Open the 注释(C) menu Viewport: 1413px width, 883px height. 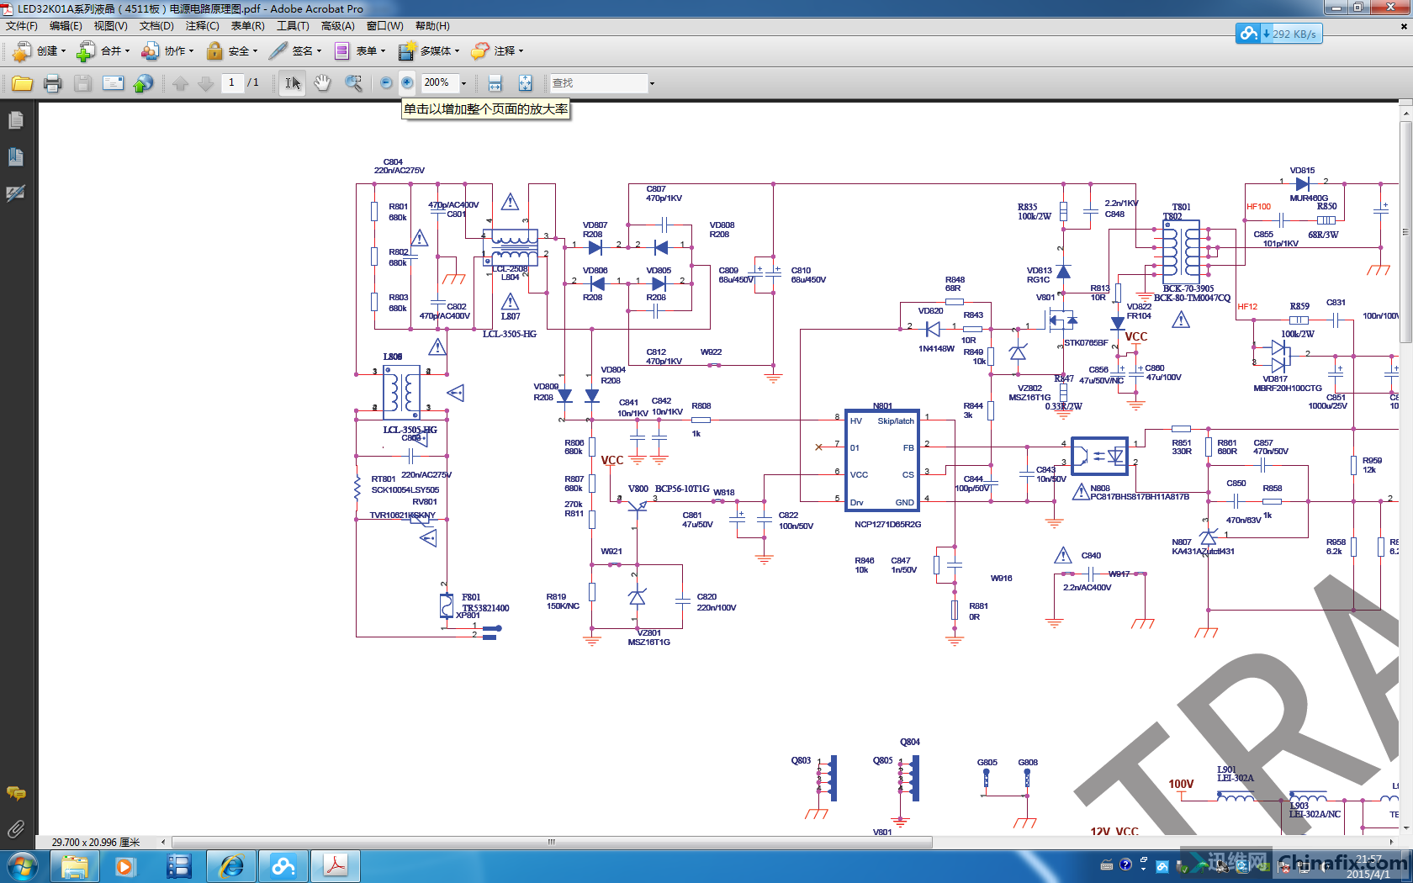[x=202, y=26]
